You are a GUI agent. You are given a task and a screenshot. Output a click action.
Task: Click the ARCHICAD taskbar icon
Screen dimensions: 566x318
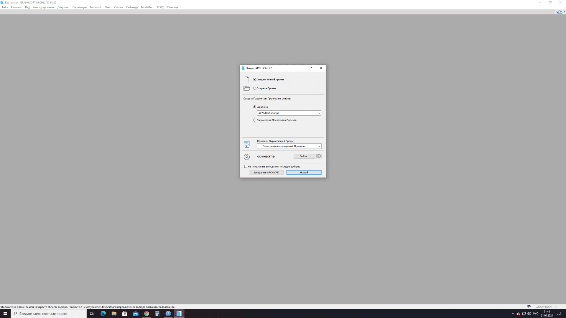point(179,314)
